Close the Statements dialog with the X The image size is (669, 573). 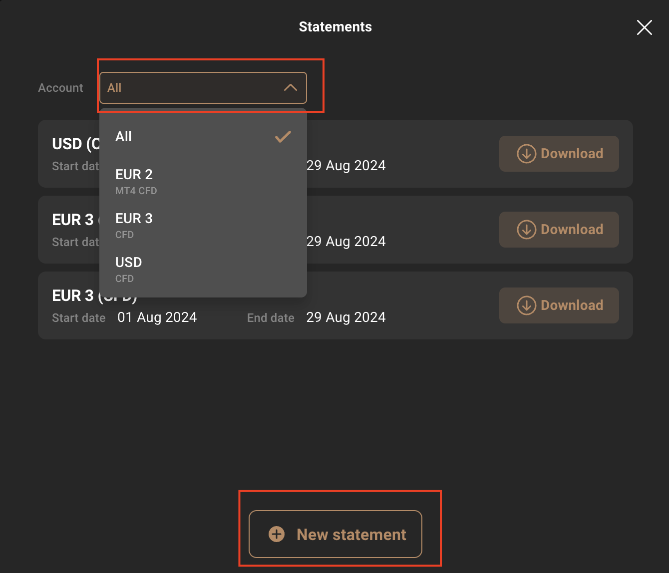(x=644, y=27)
